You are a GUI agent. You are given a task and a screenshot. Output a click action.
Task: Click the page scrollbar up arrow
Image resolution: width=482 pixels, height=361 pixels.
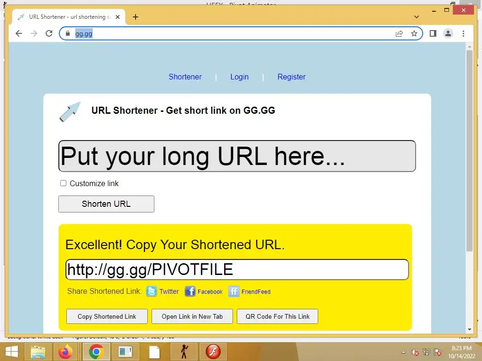469,47
